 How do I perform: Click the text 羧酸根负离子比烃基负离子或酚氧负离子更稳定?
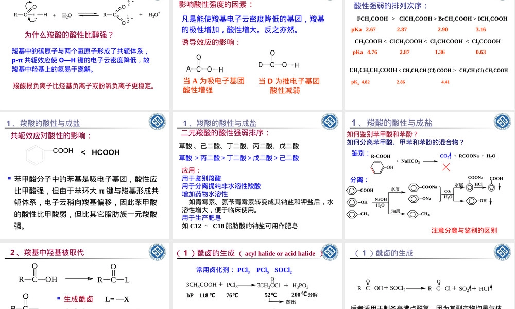[x=84, y=86]
